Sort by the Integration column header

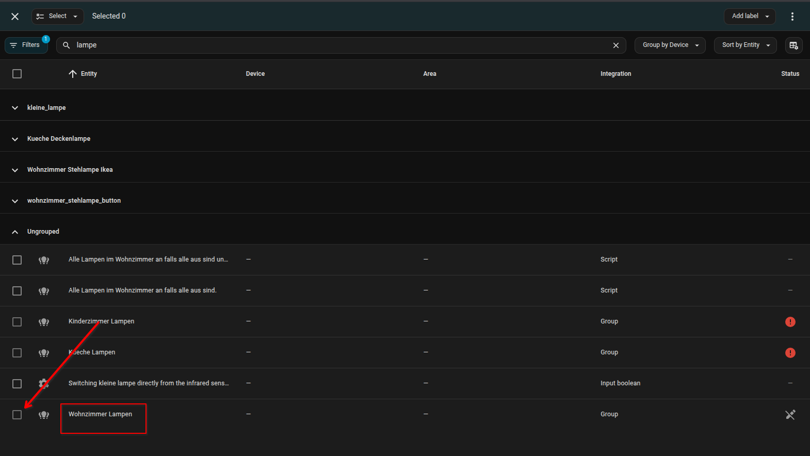coord(615,74)
